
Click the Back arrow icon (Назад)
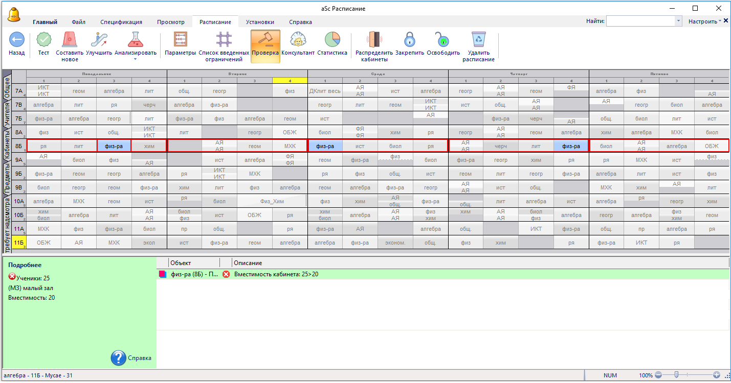(16, 40)
